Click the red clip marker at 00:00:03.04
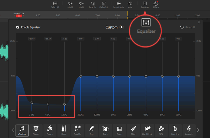 19,16
